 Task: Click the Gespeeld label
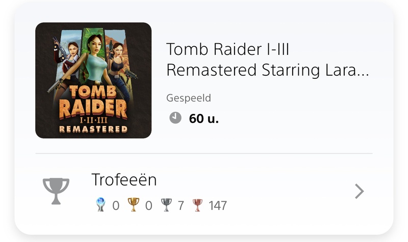[189, 98]
